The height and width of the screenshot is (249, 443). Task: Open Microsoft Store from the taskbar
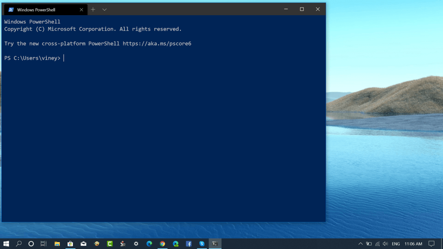point(70,244)
